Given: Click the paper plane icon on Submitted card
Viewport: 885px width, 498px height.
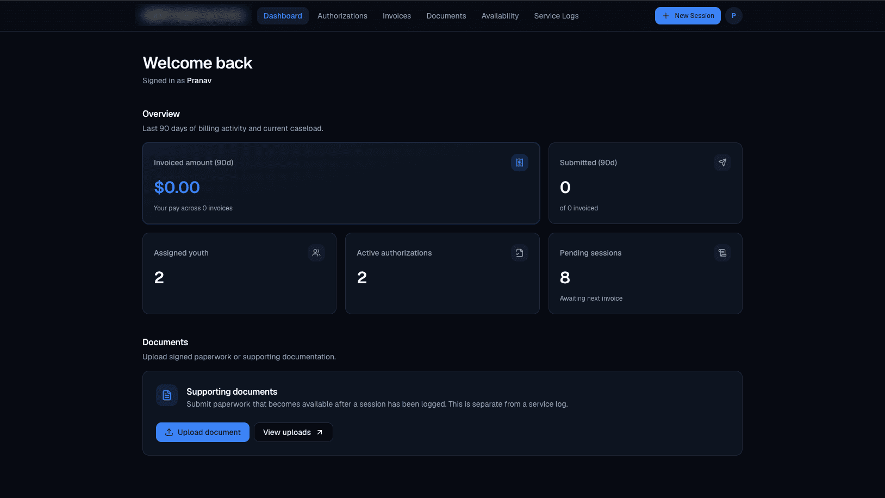Looking at the screenshot, I should [x=722, y=163].
